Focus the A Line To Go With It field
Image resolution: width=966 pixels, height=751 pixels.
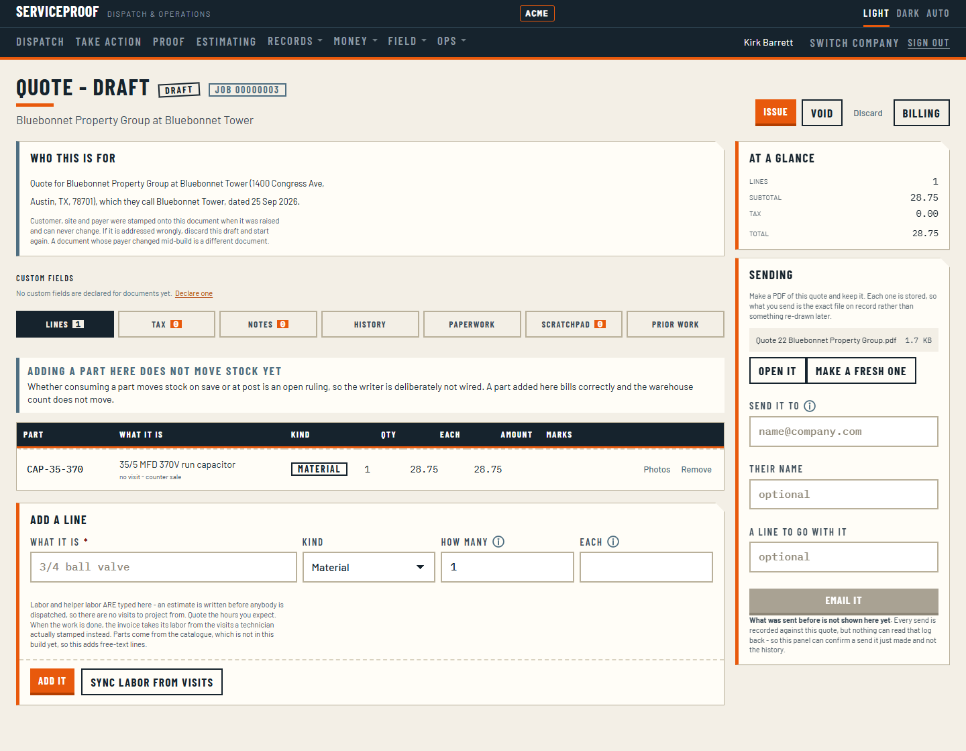point(844,557)
